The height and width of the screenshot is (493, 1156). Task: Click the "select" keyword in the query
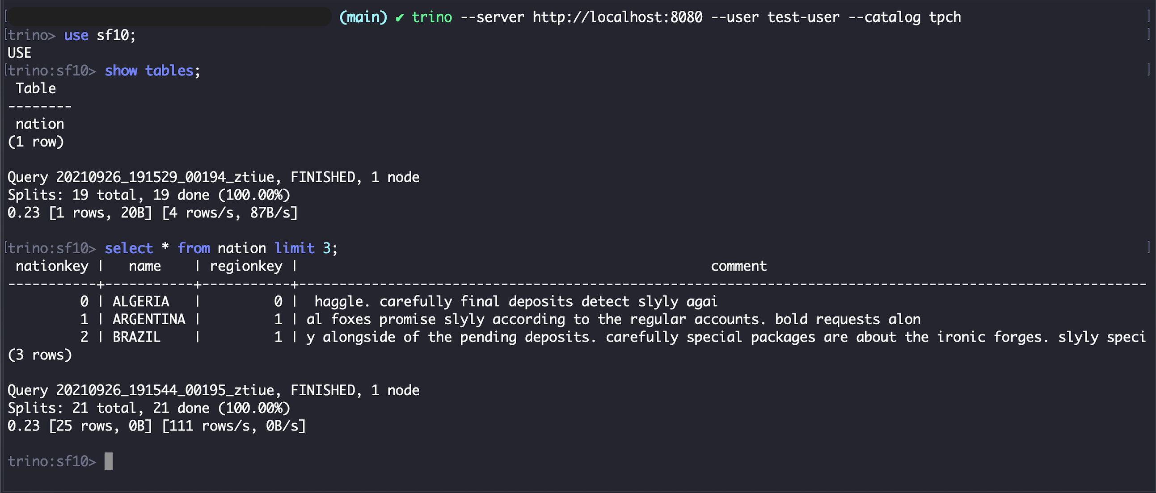coord(129,248)
